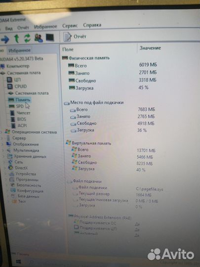Click the ACPI icon
200x267 pixels.
[14, 126]
